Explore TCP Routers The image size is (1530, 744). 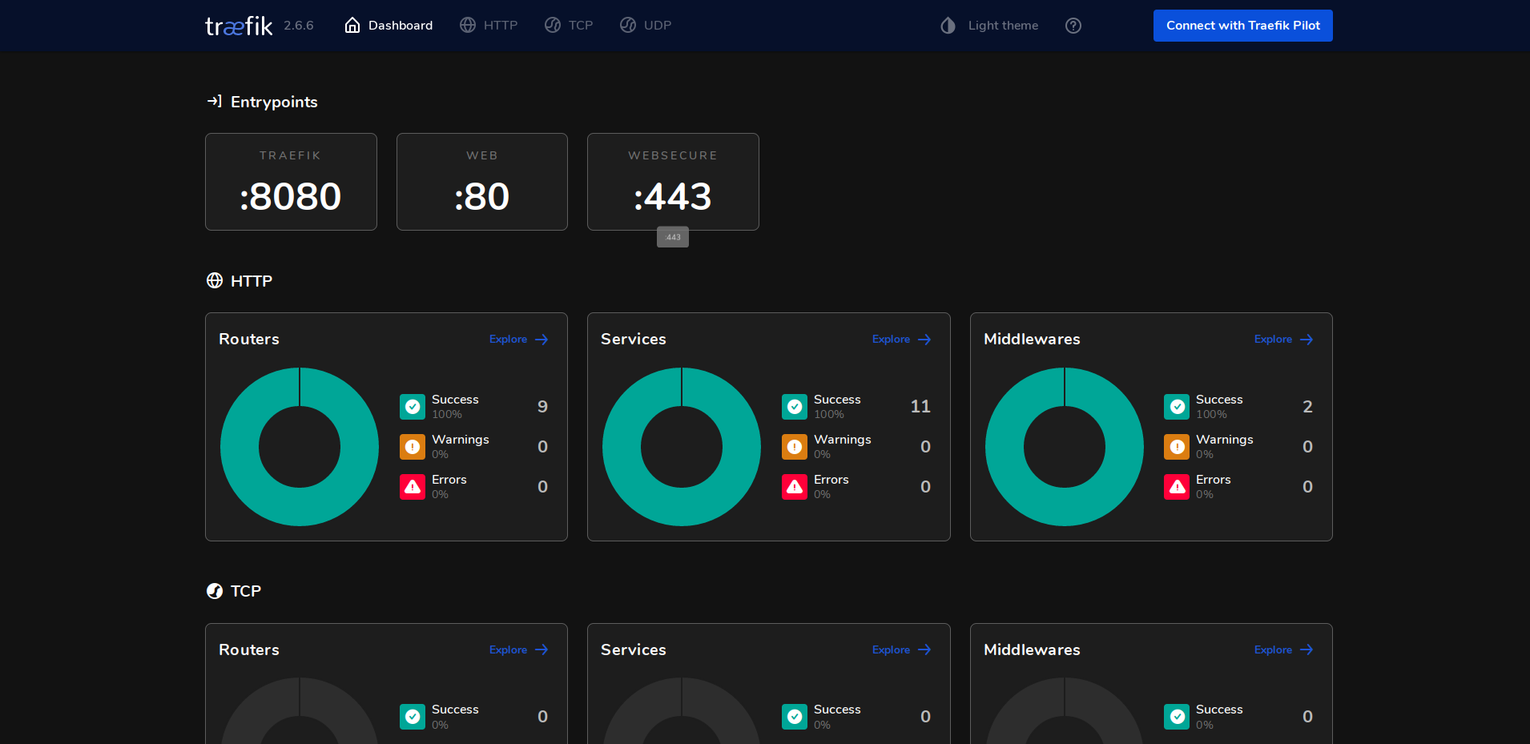519,649
